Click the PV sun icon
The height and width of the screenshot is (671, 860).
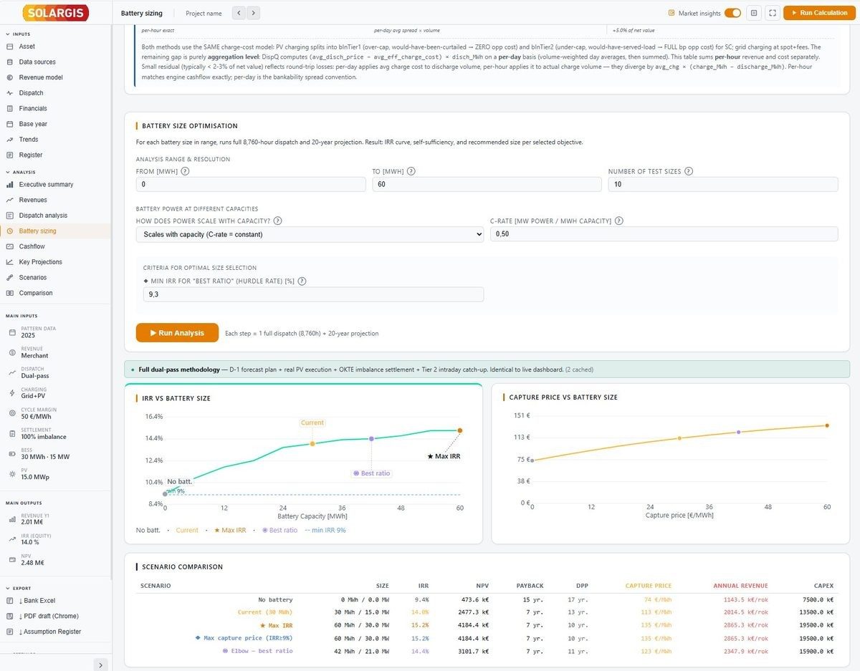coord(12,474)
